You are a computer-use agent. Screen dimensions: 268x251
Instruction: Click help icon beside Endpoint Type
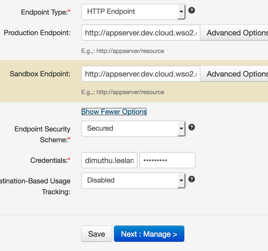pos(192,11)
